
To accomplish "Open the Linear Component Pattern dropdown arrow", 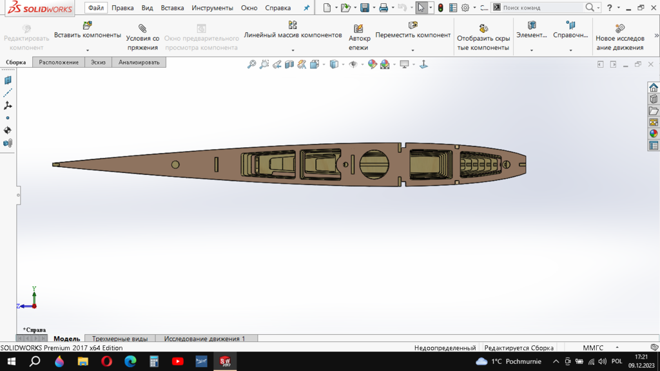I will (x=293, y=50).
